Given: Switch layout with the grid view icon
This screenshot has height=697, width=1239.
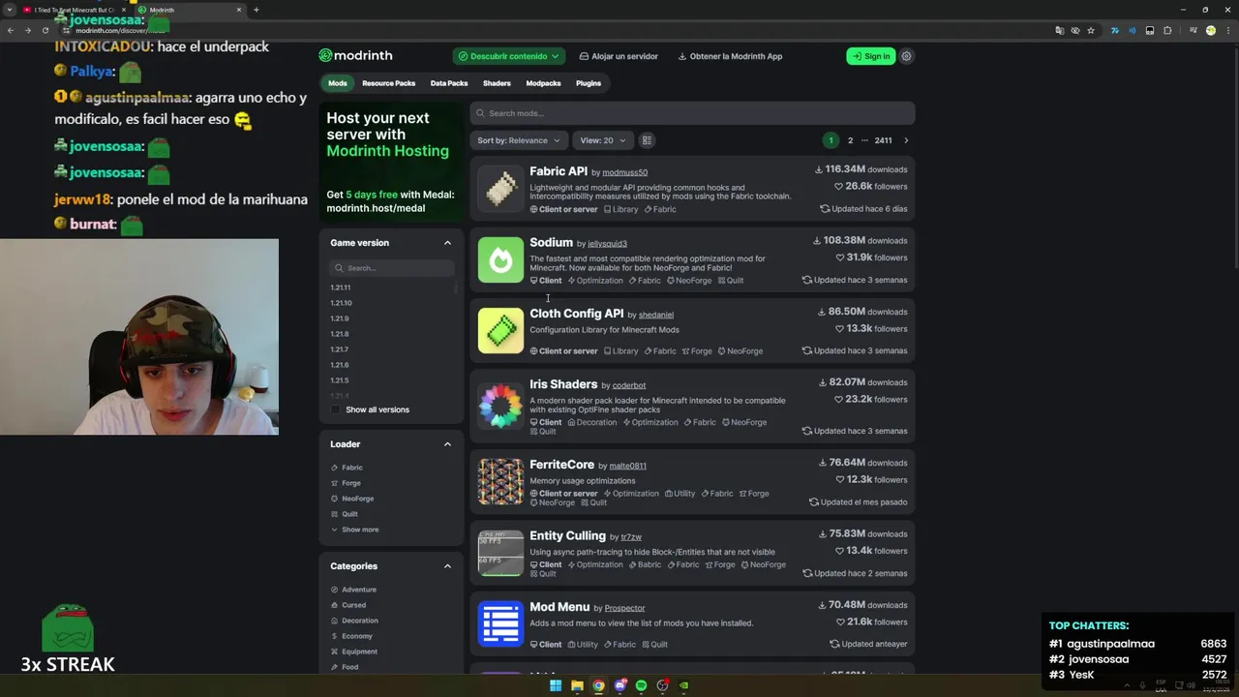Looking at the screenshot, I should [647, 140].
